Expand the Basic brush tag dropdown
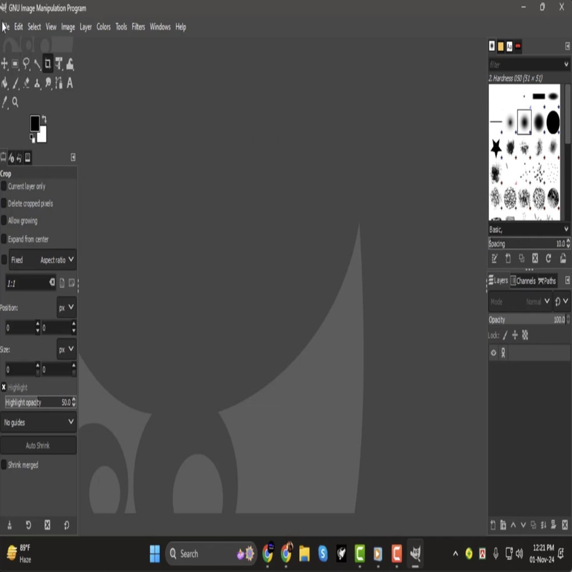The image size is (572, 572). pos(528,229)
